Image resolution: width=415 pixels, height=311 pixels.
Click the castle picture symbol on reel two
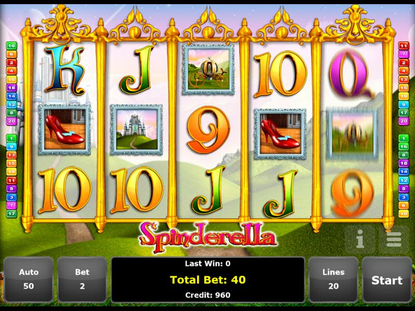click(x=136, y=129)
